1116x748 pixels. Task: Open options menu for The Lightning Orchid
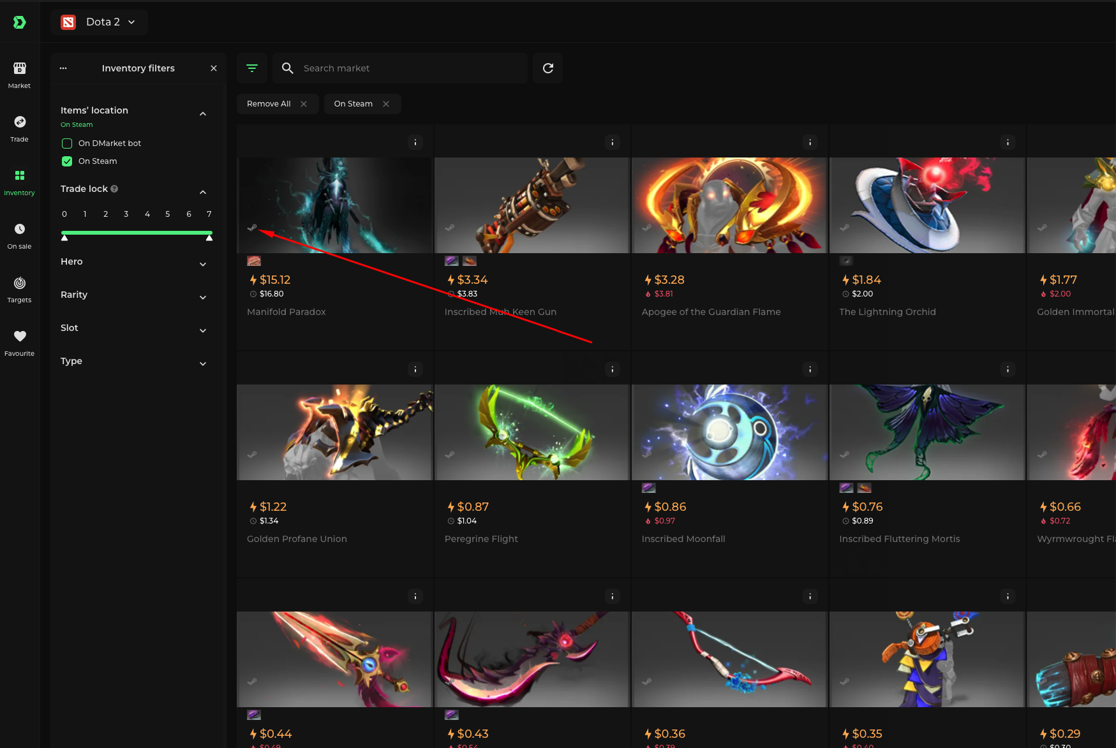coord(1008,142)
